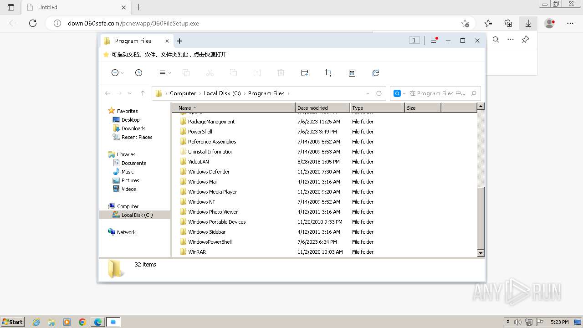Close the Program Files tab

pyautogui.click(x=167, y=41)
